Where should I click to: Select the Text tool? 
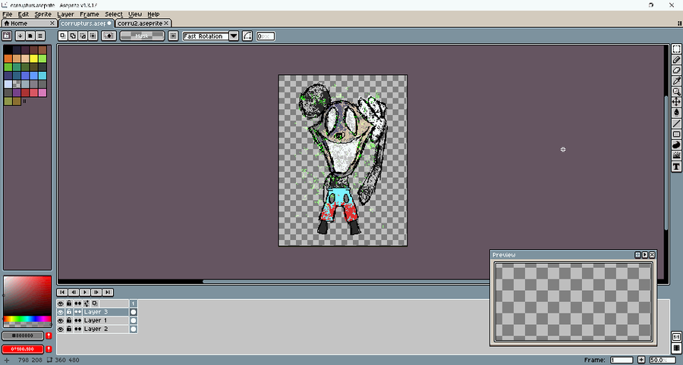tap(676, 167)
